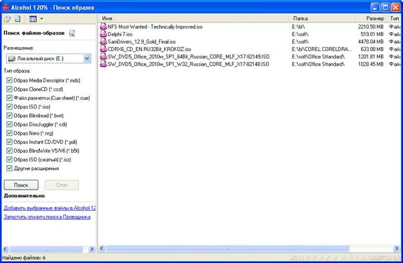Click left panel horizontal scrollbar thumb
Viewport: 403px width, 263px height.
(x=46, y=249)
